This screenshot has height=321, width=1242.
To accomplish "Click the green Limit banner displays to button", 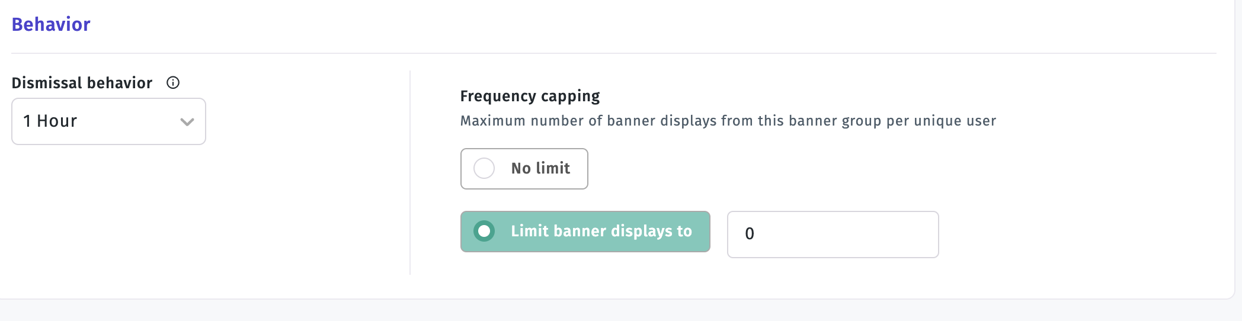I will [585, 232].
